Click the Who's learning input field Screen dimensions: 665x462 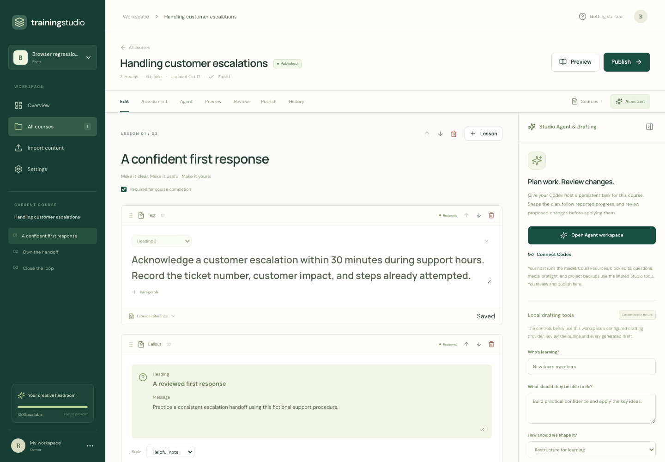(x=592, y=367)
